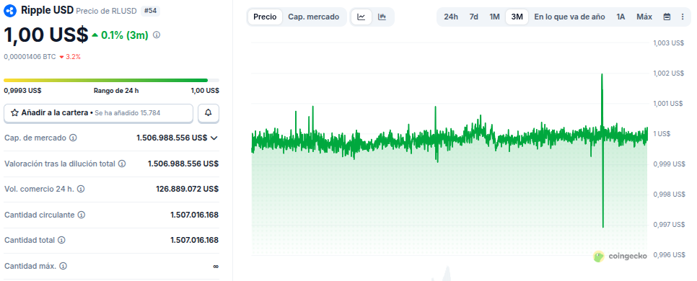This screenshot has height=281, width=697.
Task: Click the #54 rank badge
Action: pos(150,11)
